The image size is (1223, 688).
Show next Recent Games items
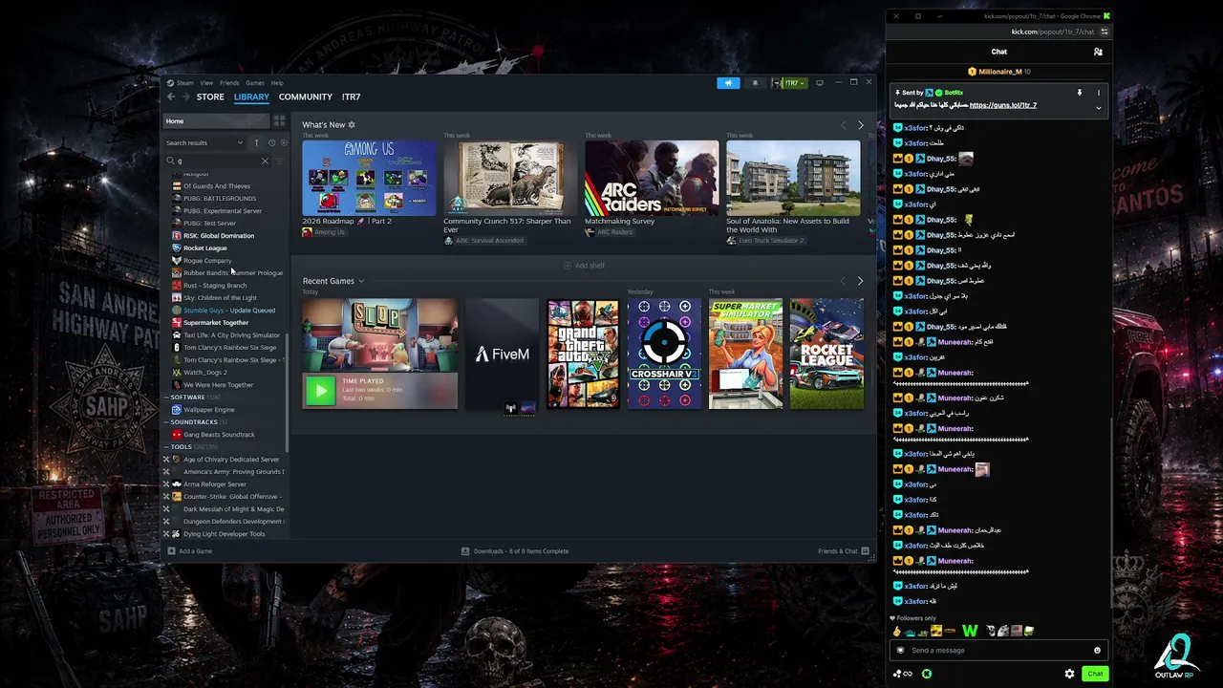pos(860,281)
